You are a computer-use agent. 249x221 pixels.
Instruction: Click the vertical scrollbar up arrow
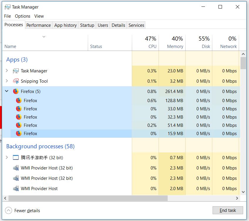coord(243,54)
